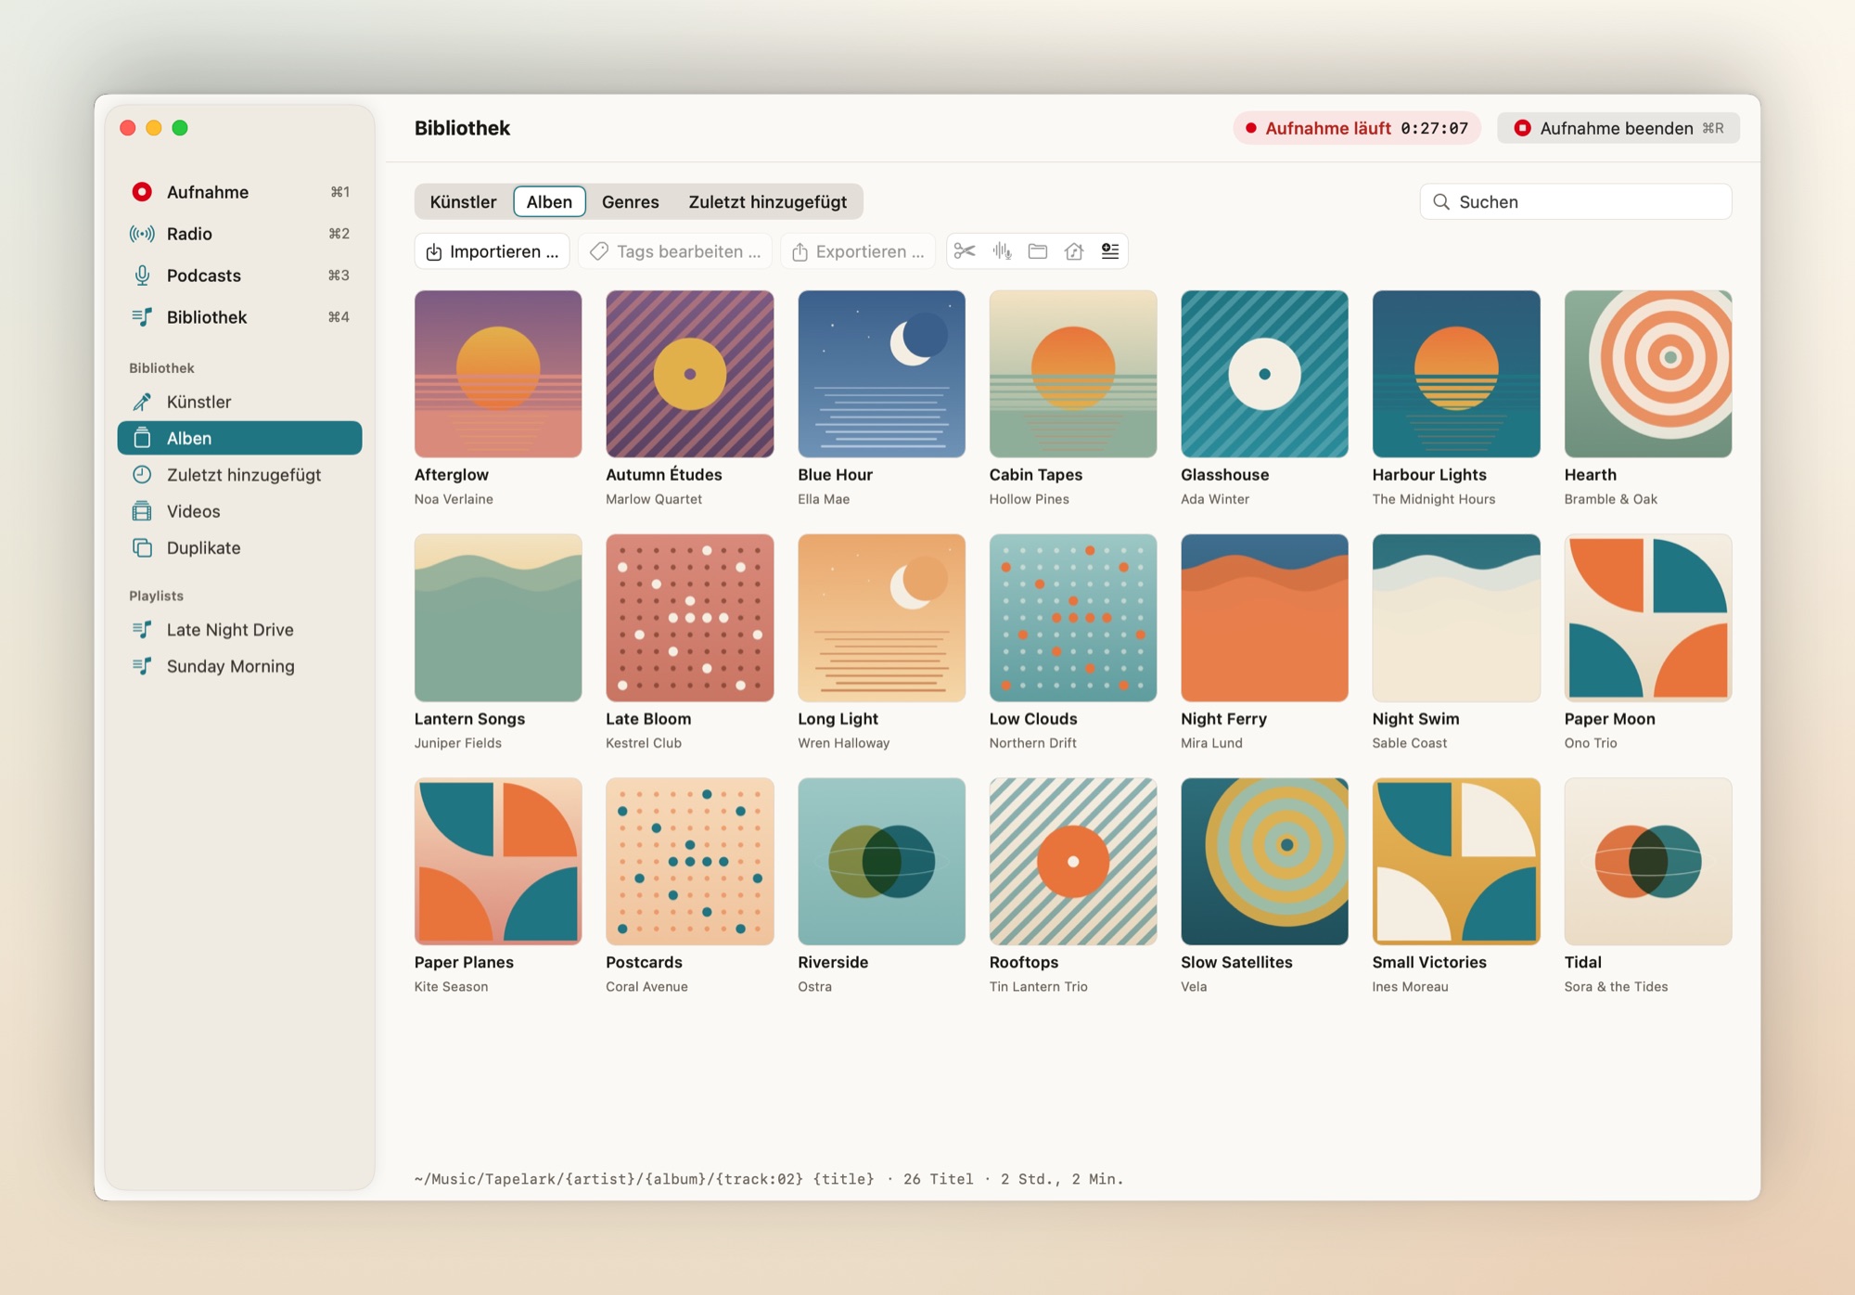The image size is (1855, 1295).
Task: Select the Blue Hour album cover
Action: pos(881,374)
